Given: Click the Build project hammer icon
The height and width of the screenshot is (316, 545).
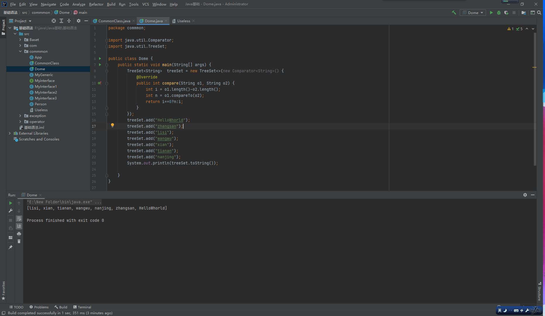Looking at the screenshot, I should tap(454, 13).
